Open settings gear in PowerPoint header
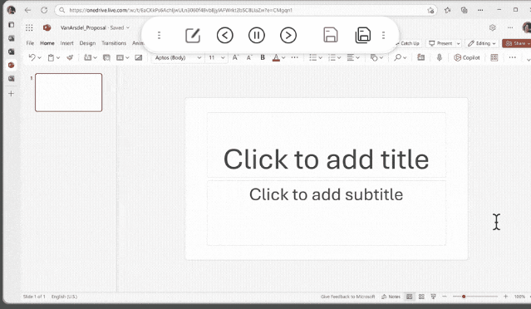 click(493, 27)
